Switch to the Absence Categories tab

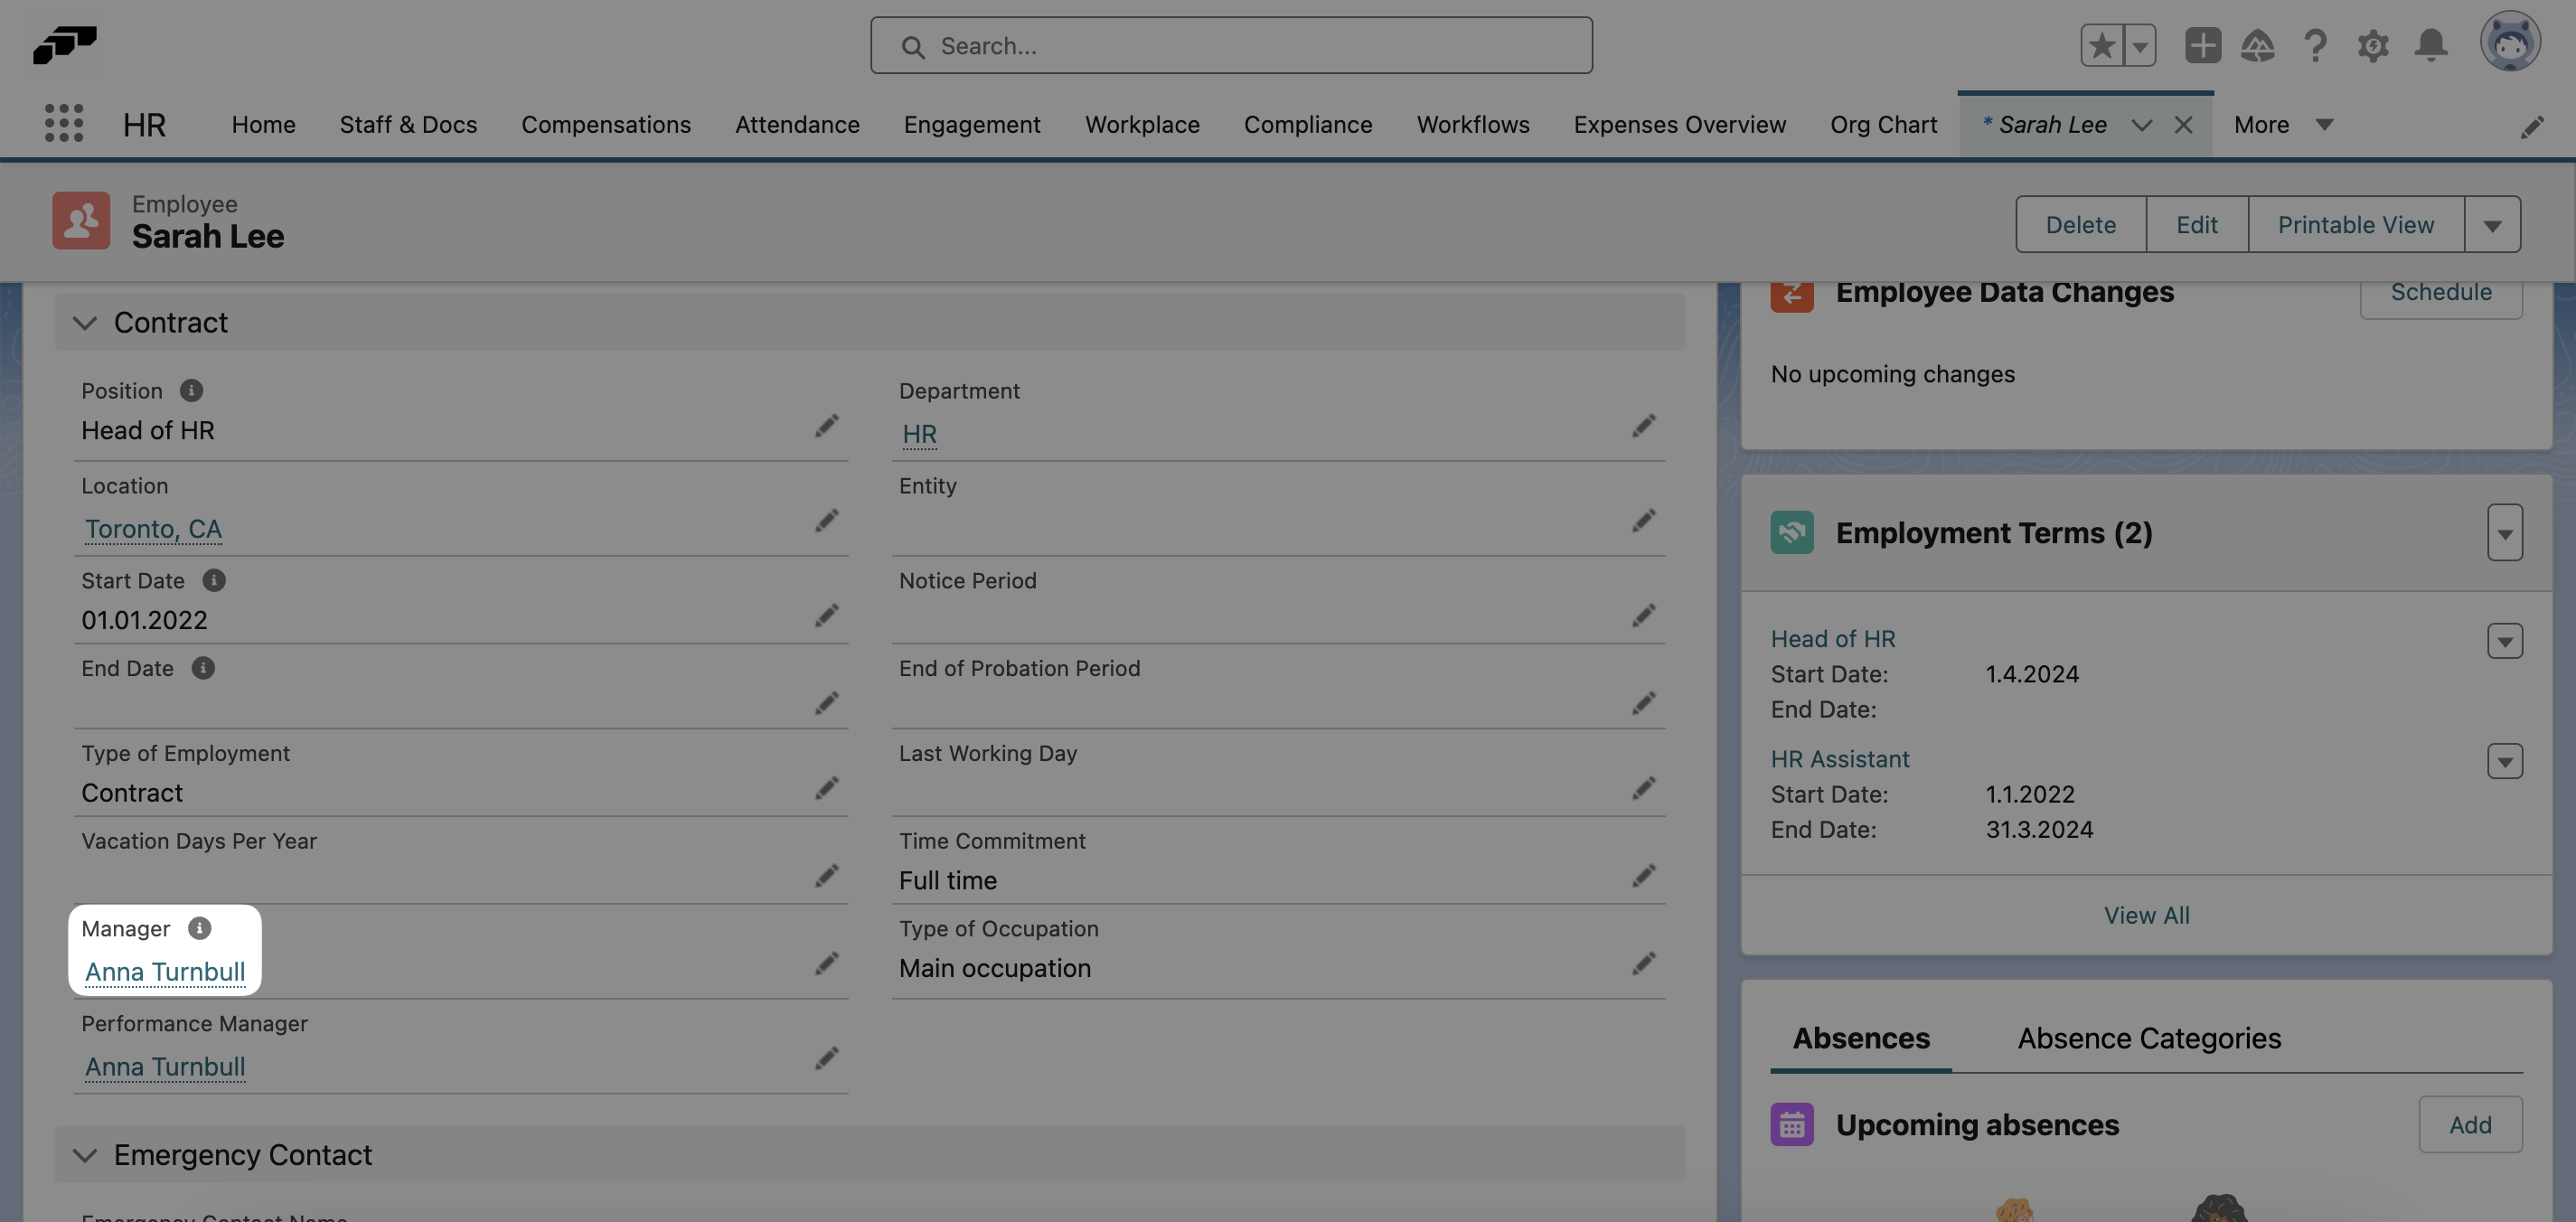[2150, 1038]
